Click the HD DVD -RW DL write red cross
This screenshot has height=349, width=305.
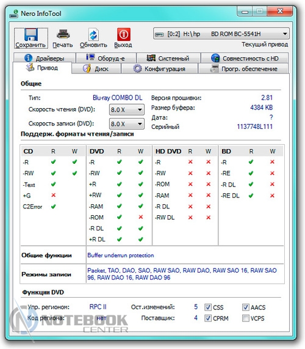[x=208, y=217]
